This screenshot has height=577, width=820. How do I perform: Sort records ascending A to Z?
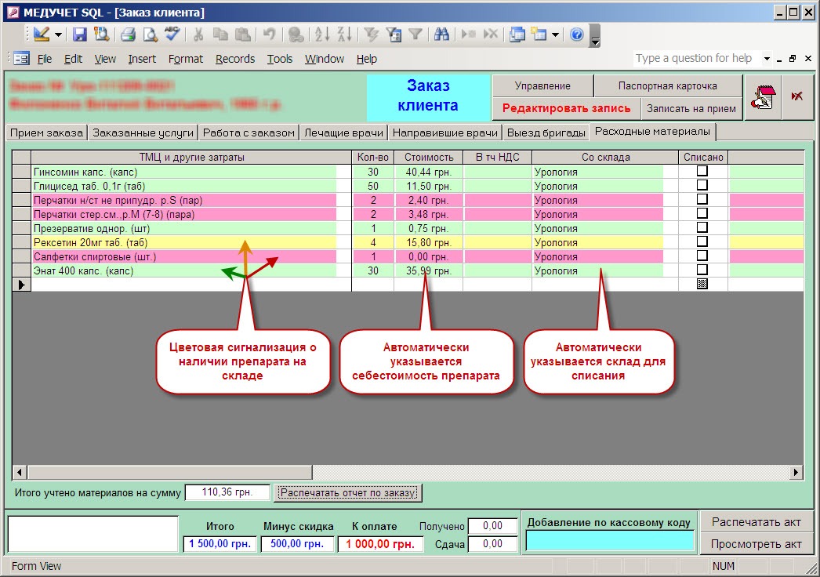322,34
